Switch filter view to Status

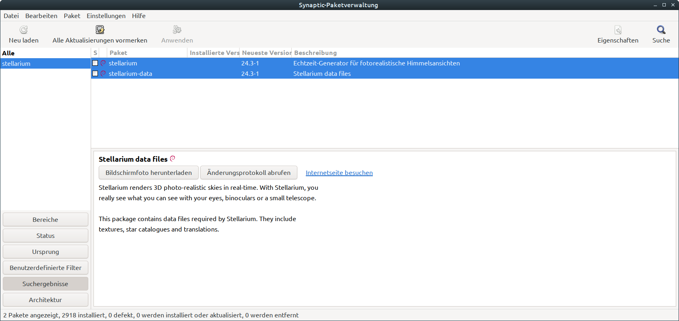coord(45,236)
